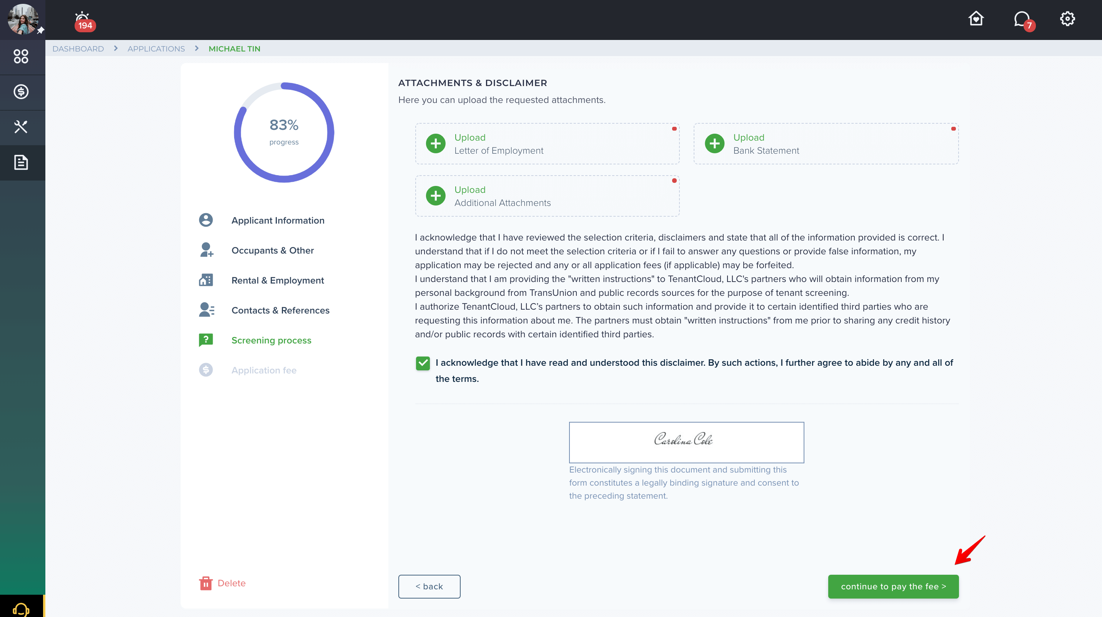Viewport: 1102px width, 617px height.
Task: Open the user profile avatar
Action: [x=23, y=19]
